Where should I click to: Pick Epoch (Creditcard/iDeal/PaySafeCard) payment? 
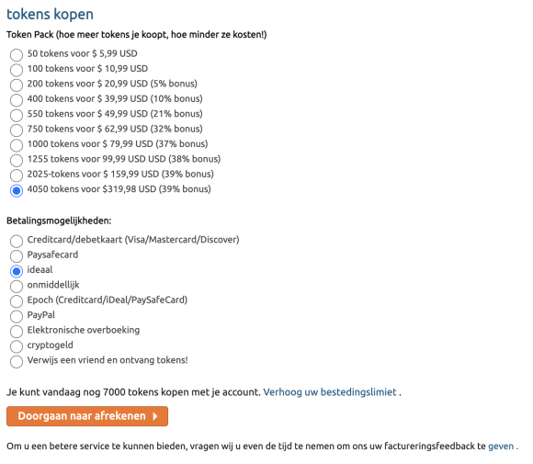click(17, 301)
